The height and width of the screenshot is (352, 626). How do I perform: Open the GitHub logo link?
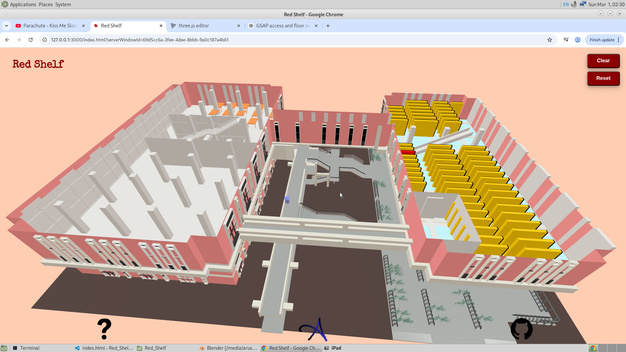pyautogui.click(x=521, y=329)
